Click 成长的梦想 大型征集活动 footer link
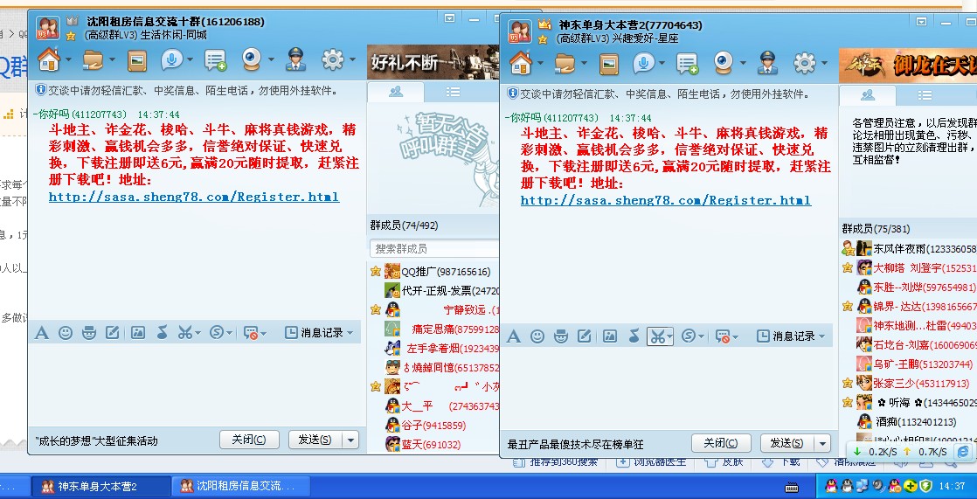977x499 pixels. tap(97, 441)
